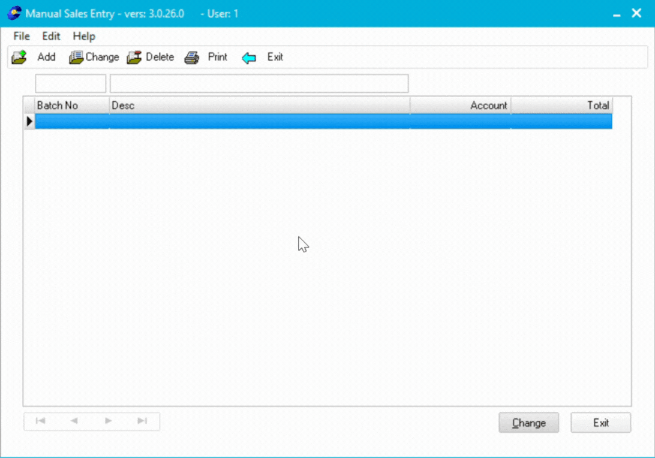This screenshot has height=458, width=655.
Task: Jump to last record navigation arrow
Action: click(x=142, y=421)
